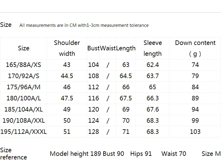This screenshot has height=167, width=221.
Task: Click the Bust column header
Action: point(94,48)
